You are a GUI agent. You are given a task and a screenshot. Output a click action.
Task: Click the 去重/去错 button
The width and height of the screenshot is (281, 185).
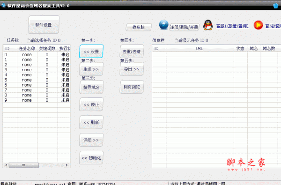(x=132, y=52)
